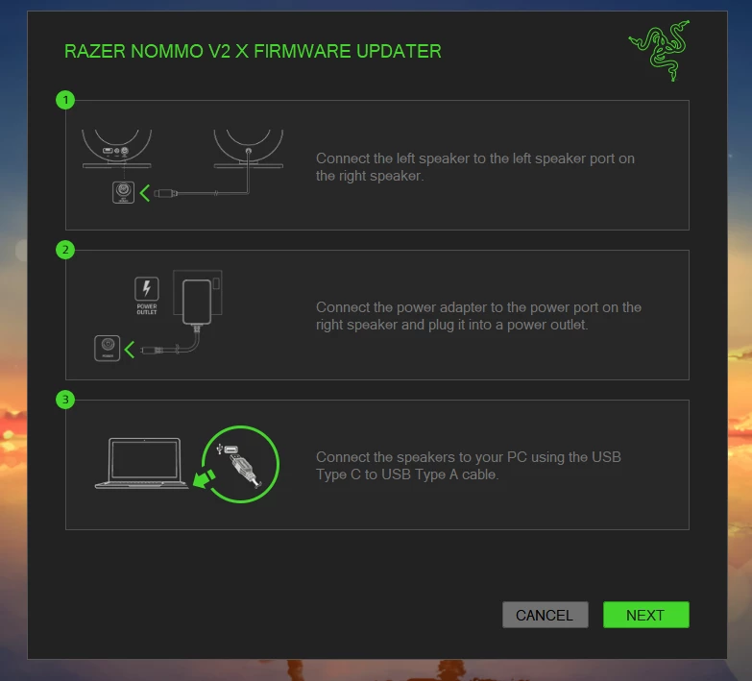Select the step 3 number badge
Viewport: 752px width, 681px height.
65,399
